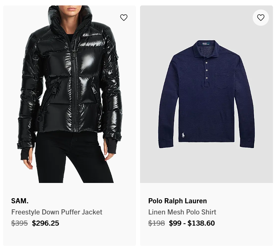Screen dimensions: 274x248
Task: Click the SAM. brand name
Action: 20,201
